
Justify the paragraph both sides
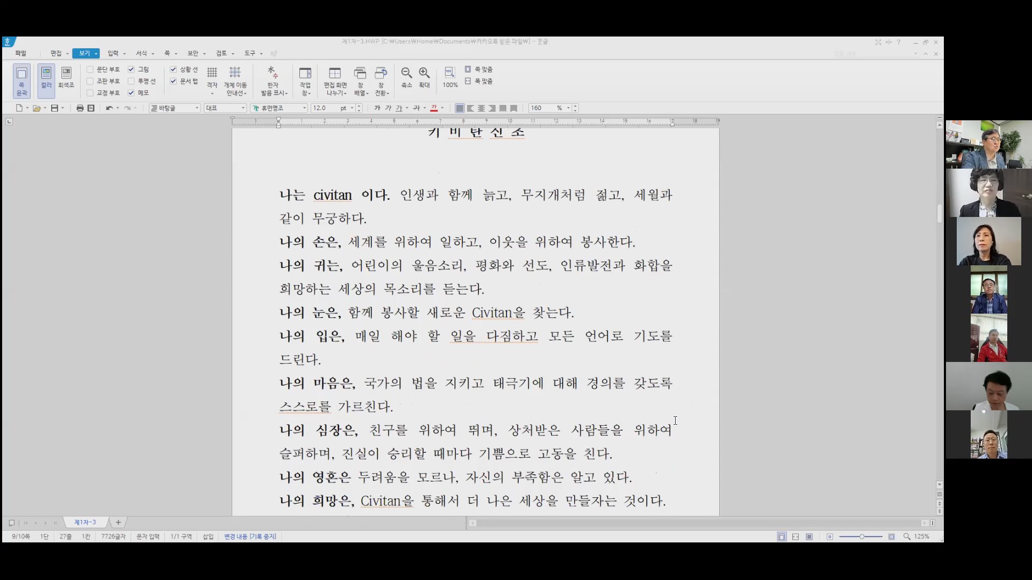460,108
